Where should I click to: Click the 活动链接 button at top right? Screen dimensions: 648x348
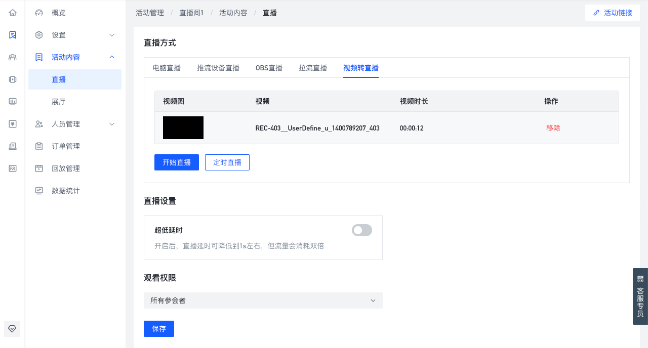click(x=613, y=13)
